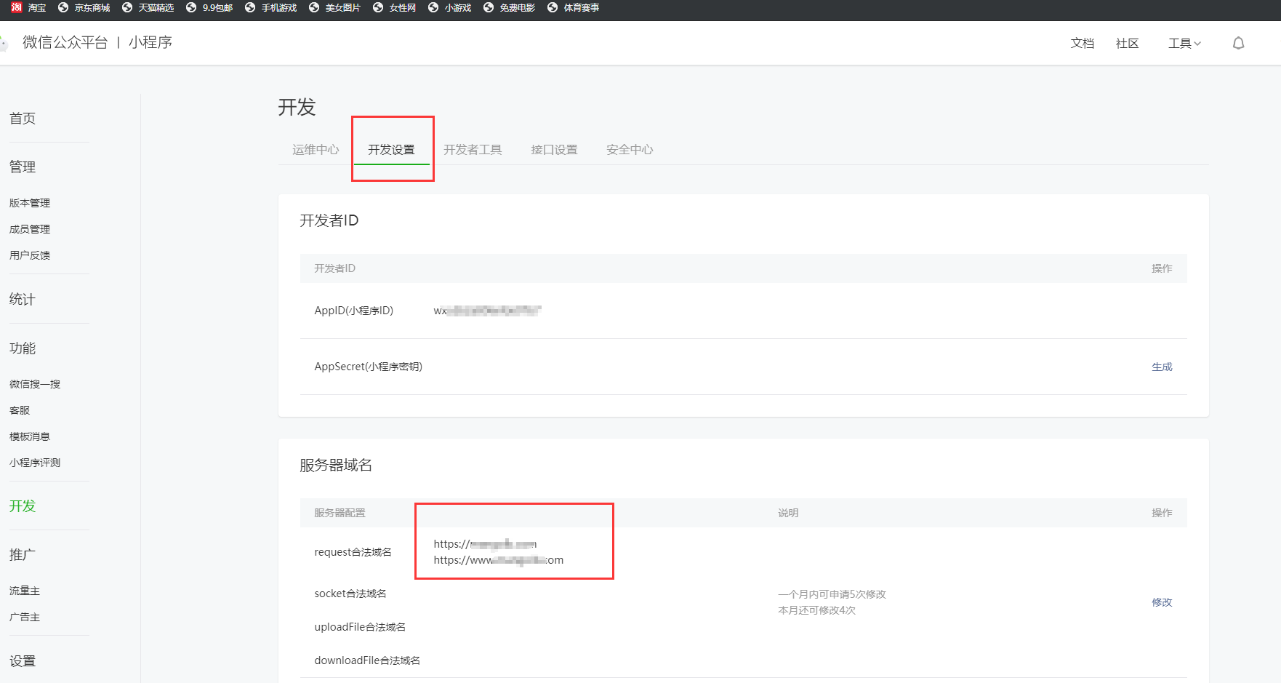
Task: Open the 体育赛事 bookmark
Action: 579,9
